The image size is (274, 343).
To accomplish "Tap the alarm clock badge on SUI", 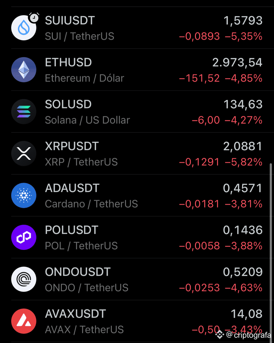I will pyautogui.click(x=34, y=18).
